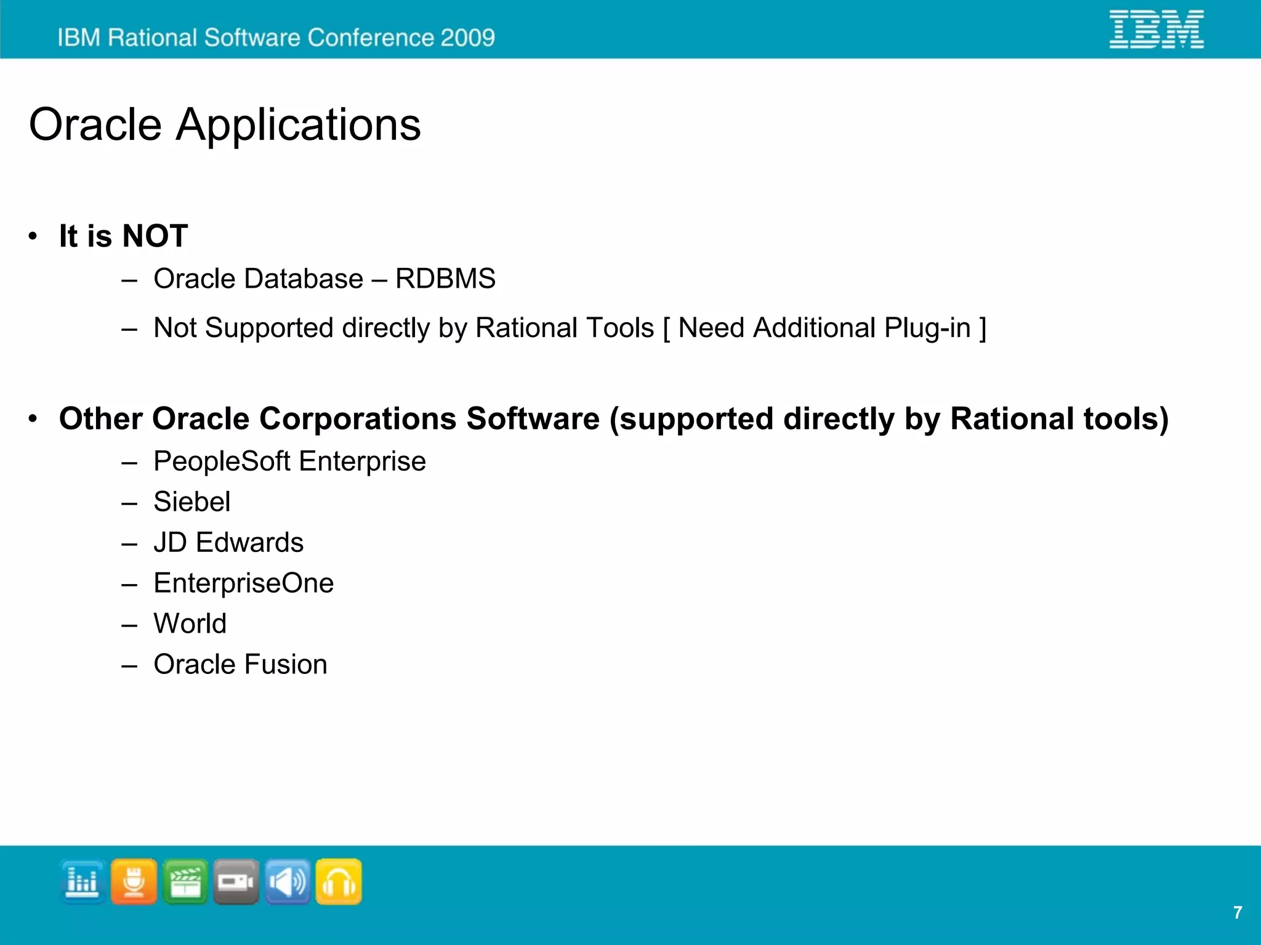
Task: Select the 'It is NOT' bullet heading
Action: (x=123, y=236)
